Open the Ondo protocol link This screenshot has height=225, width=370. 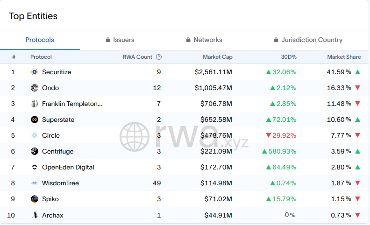(x=50, y=88)
